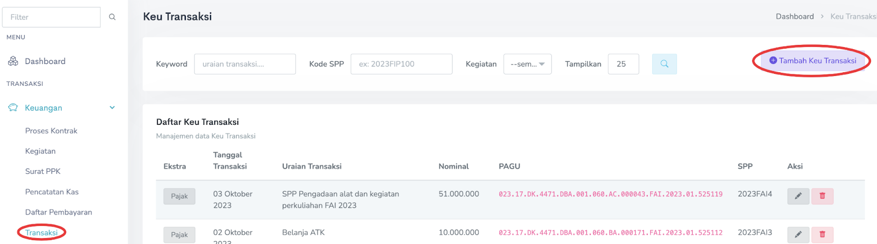Delete the 2023FAI4 transaction via trash icon
877x244 pixels.
pyautogui.click(x=822, y=196)
